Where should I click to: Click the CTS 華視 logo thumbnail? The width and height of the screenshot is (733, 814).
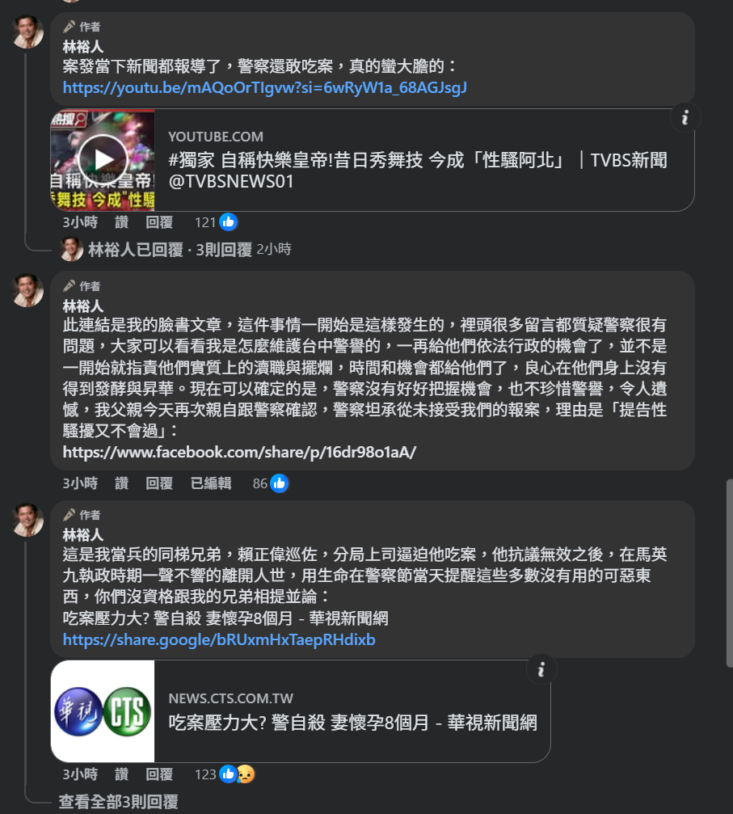tap(103, 711)
